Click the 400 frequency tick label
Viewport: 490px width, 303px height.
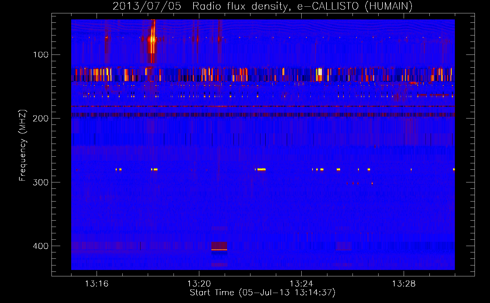click(41, 246)
